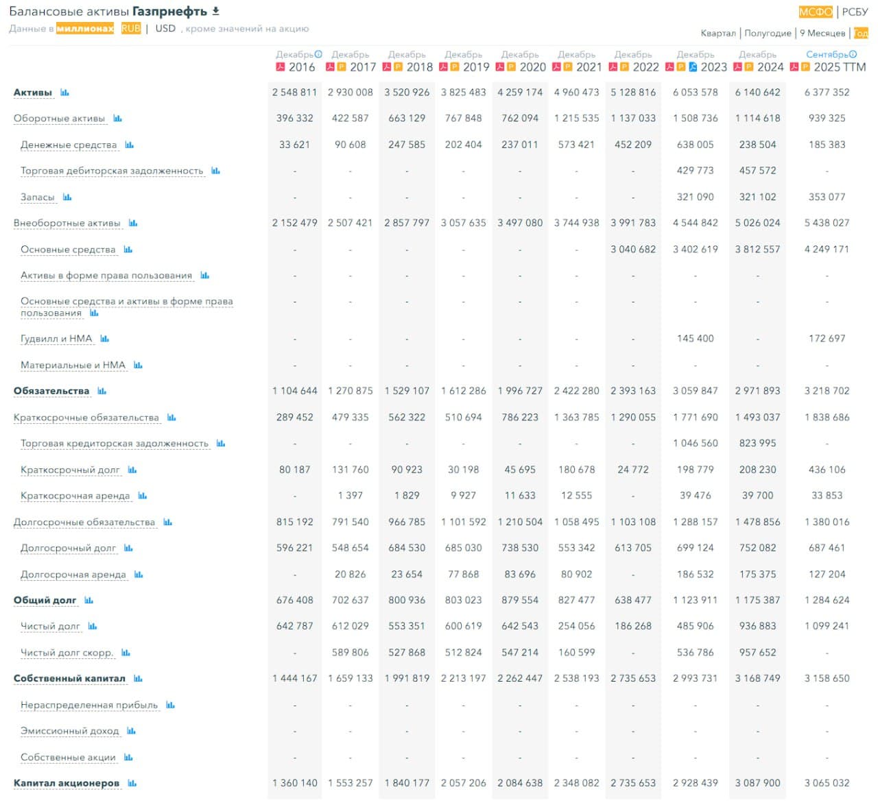Select RUB currency option
Image resolution: width=878 pixels, height=805 pixels.
[x=130, y=29]
